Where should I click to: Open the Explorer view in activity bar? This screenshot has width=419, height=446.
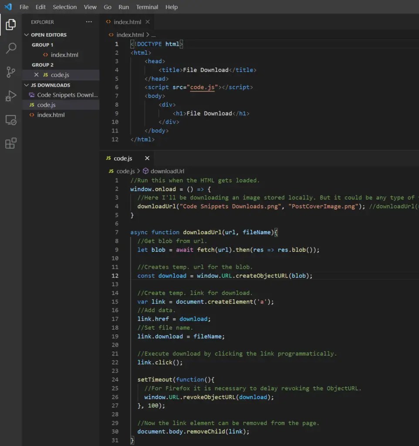11,24
